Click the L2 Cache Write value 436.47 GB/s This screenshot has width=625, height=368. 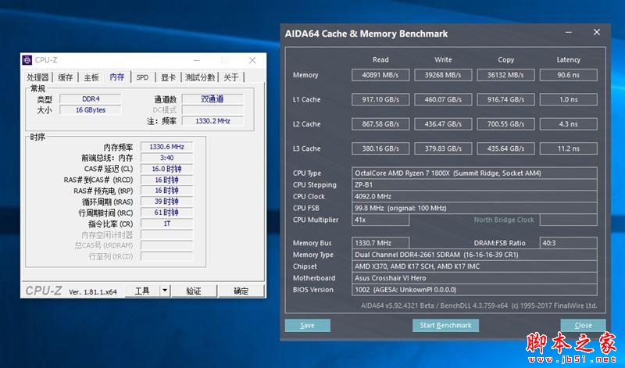point(443,124)
